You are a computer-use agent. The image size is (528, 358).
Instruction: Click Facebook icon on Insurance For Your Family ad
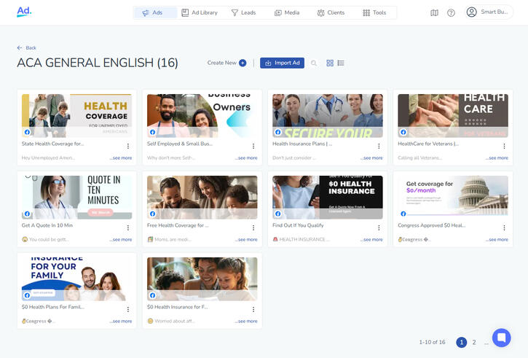coord(27,295)
